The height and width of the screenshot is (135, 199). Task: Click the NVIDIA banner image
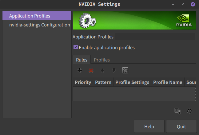[x=134, y=20]
